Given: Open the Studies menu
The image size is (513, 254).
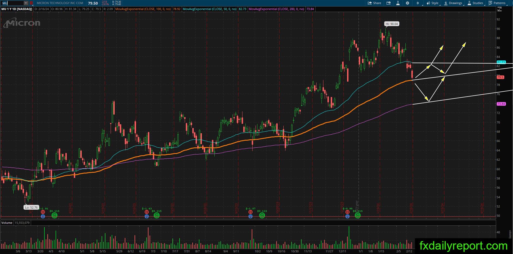Looking at the screenshot, I should (x=475, y=3).
